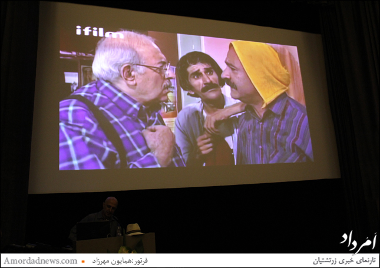
Task: Click the ifilm channel logo on the screen
Action: click(100, 32)
